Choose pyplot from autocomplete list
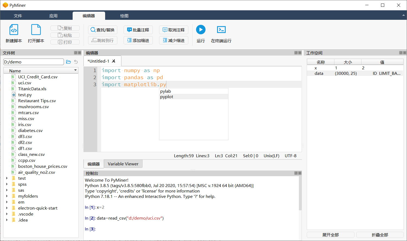The height and width of the screenshot is (241, 407). (x=194, y=97)
